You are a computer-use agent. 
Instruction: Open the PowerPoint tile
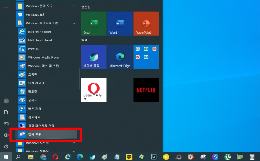(146, 23)
